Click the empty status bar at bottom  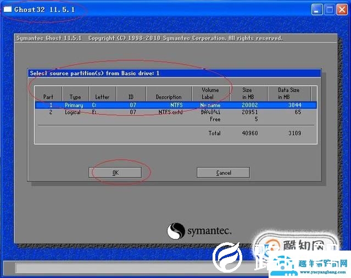[x=110, y=268]
